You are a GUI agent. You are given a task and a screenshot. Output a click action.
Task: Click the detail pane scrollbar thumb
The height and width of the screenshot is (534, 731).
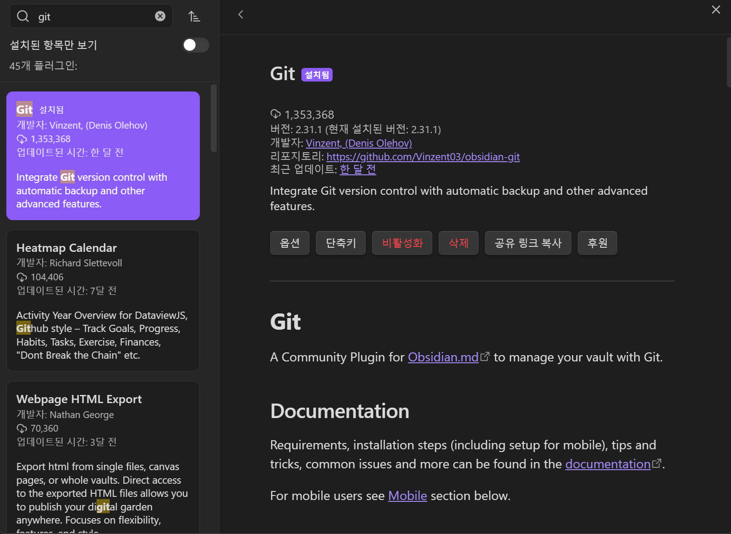pyautogui.click(x=728, y=62)
